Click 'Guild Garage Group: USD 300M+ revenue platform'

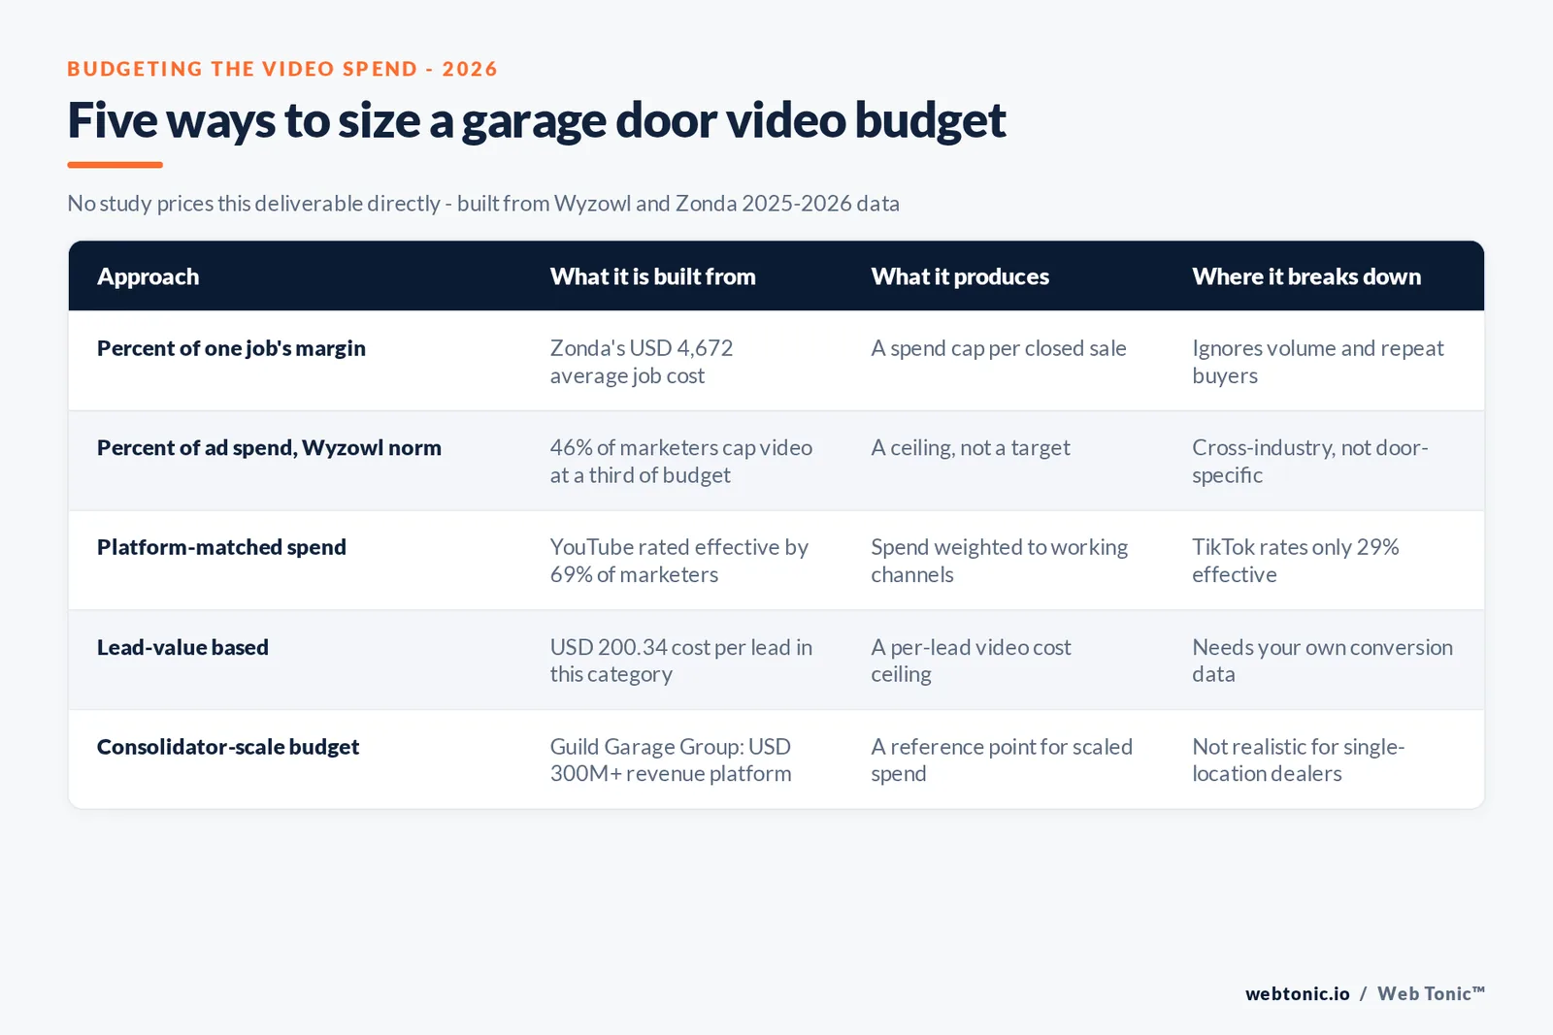click(671, 760)
